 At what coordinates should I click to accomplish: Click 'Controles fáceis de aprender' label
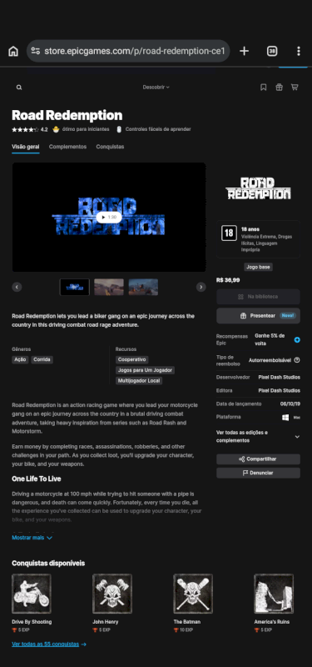[x=158, y=129]
